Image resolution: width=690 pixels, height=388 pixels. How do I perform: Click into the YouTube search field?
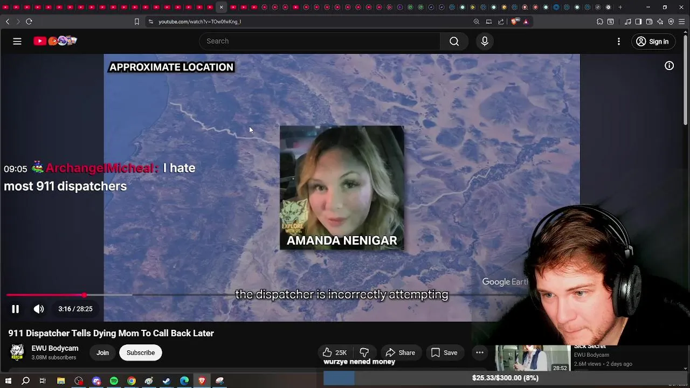pyautogui.click(x=320, y=41)
